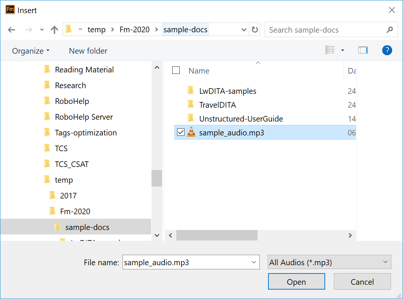Viewport: 403px width, 299px height.
Task: Expand the recent locations dropdown arrow
Action: (42, 30)
